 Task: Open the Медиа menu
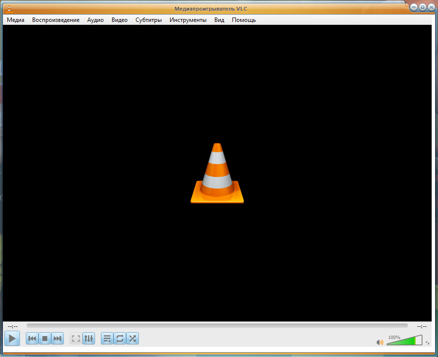pyautogui.click(x=16, y=20)
